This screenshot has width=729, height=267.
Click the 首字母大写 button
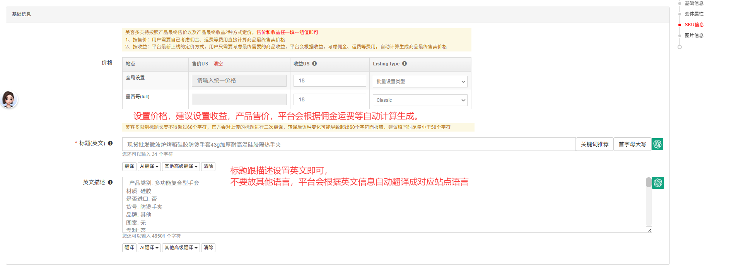point(632,144)
